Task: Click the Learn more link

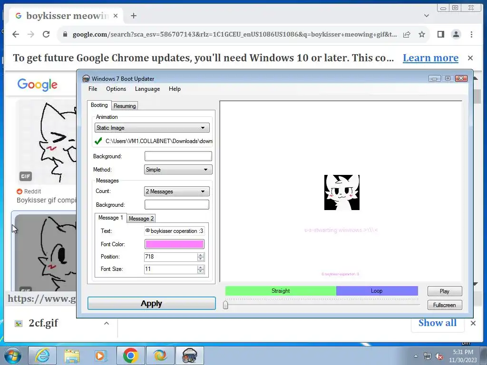Action: 430,58
